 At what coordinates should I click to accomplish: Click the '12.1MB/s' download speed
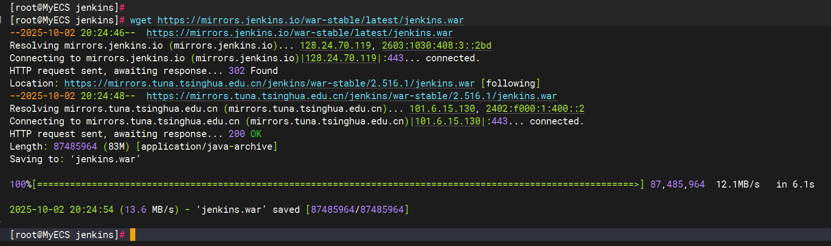[x=738, y=184]
